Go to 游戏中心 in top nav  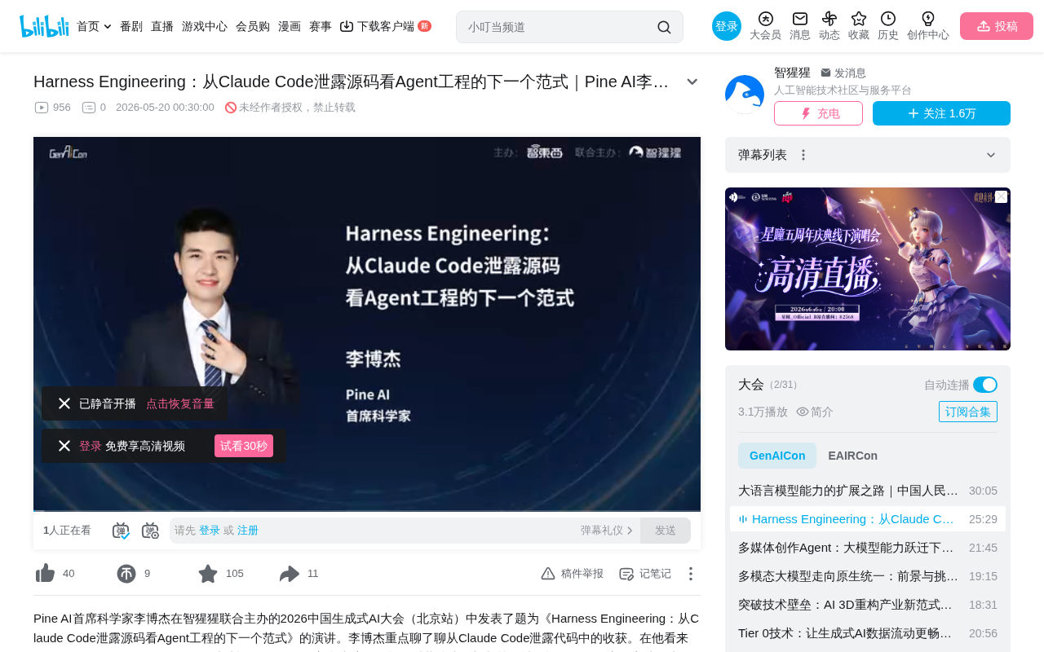(205, 26)
